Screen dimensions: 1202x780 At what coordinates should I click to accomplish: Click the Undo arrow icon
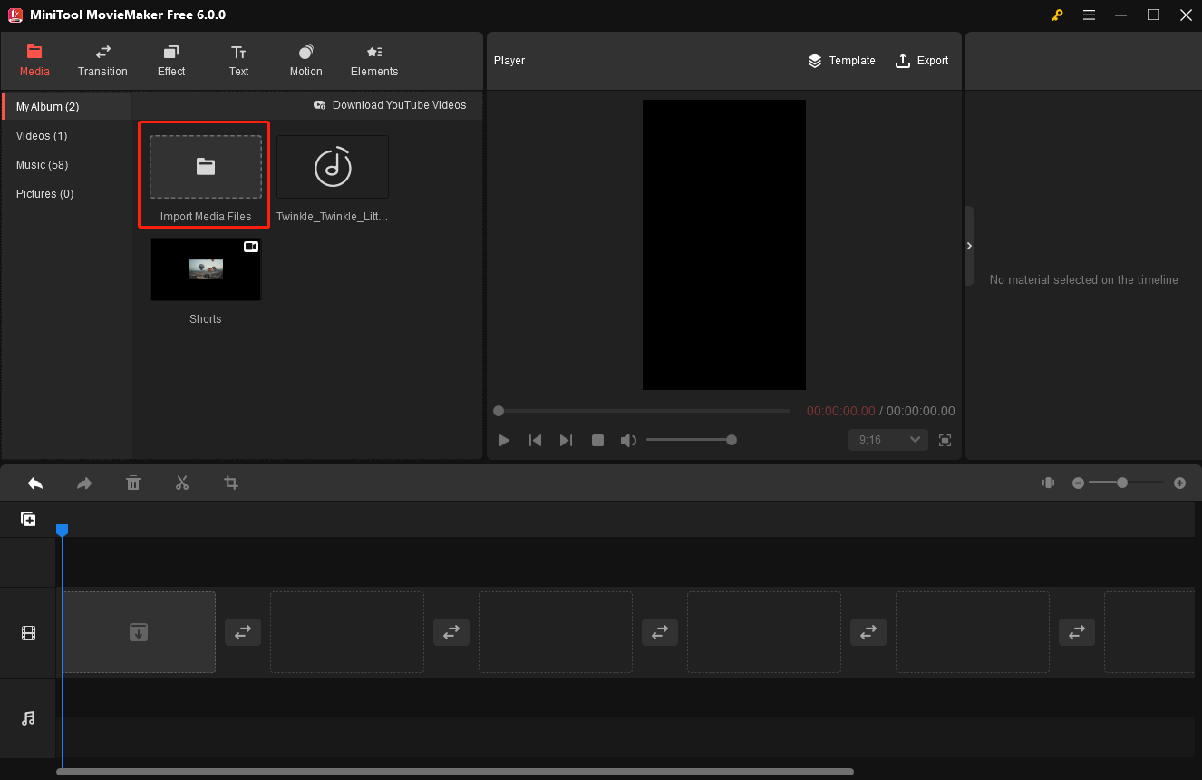coord(35,483)
